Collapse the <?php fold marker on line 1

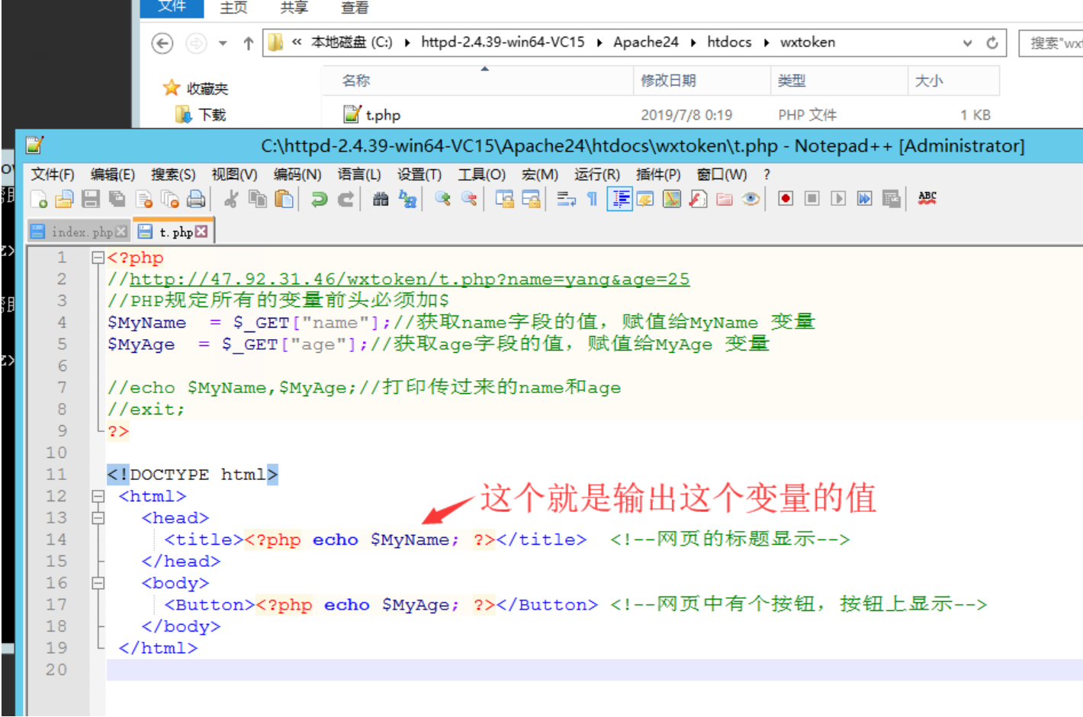click(x=98, y=258)
